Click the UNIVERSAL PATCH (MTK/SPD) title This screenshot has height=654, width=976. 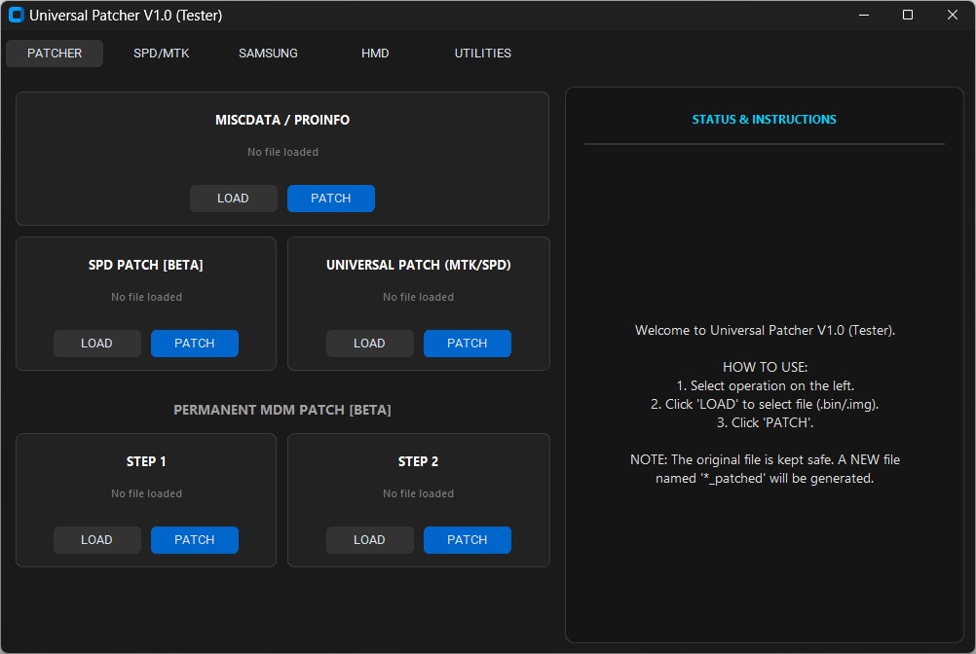[x=418, y=265]
